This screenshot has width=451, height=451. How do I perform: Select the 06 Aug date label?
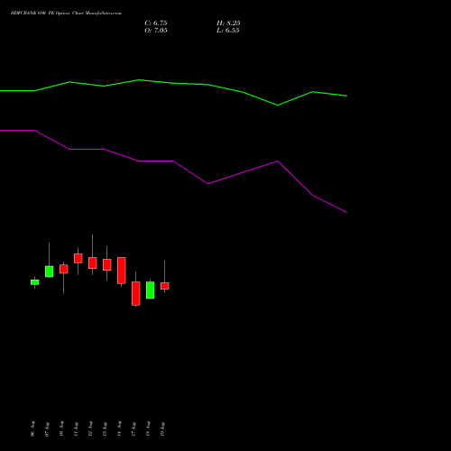(x=32, y=428)
